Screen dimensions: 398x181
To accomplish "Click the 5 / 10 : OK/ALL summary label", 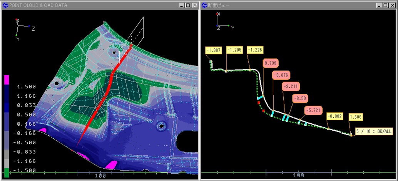I will point(373,131).
